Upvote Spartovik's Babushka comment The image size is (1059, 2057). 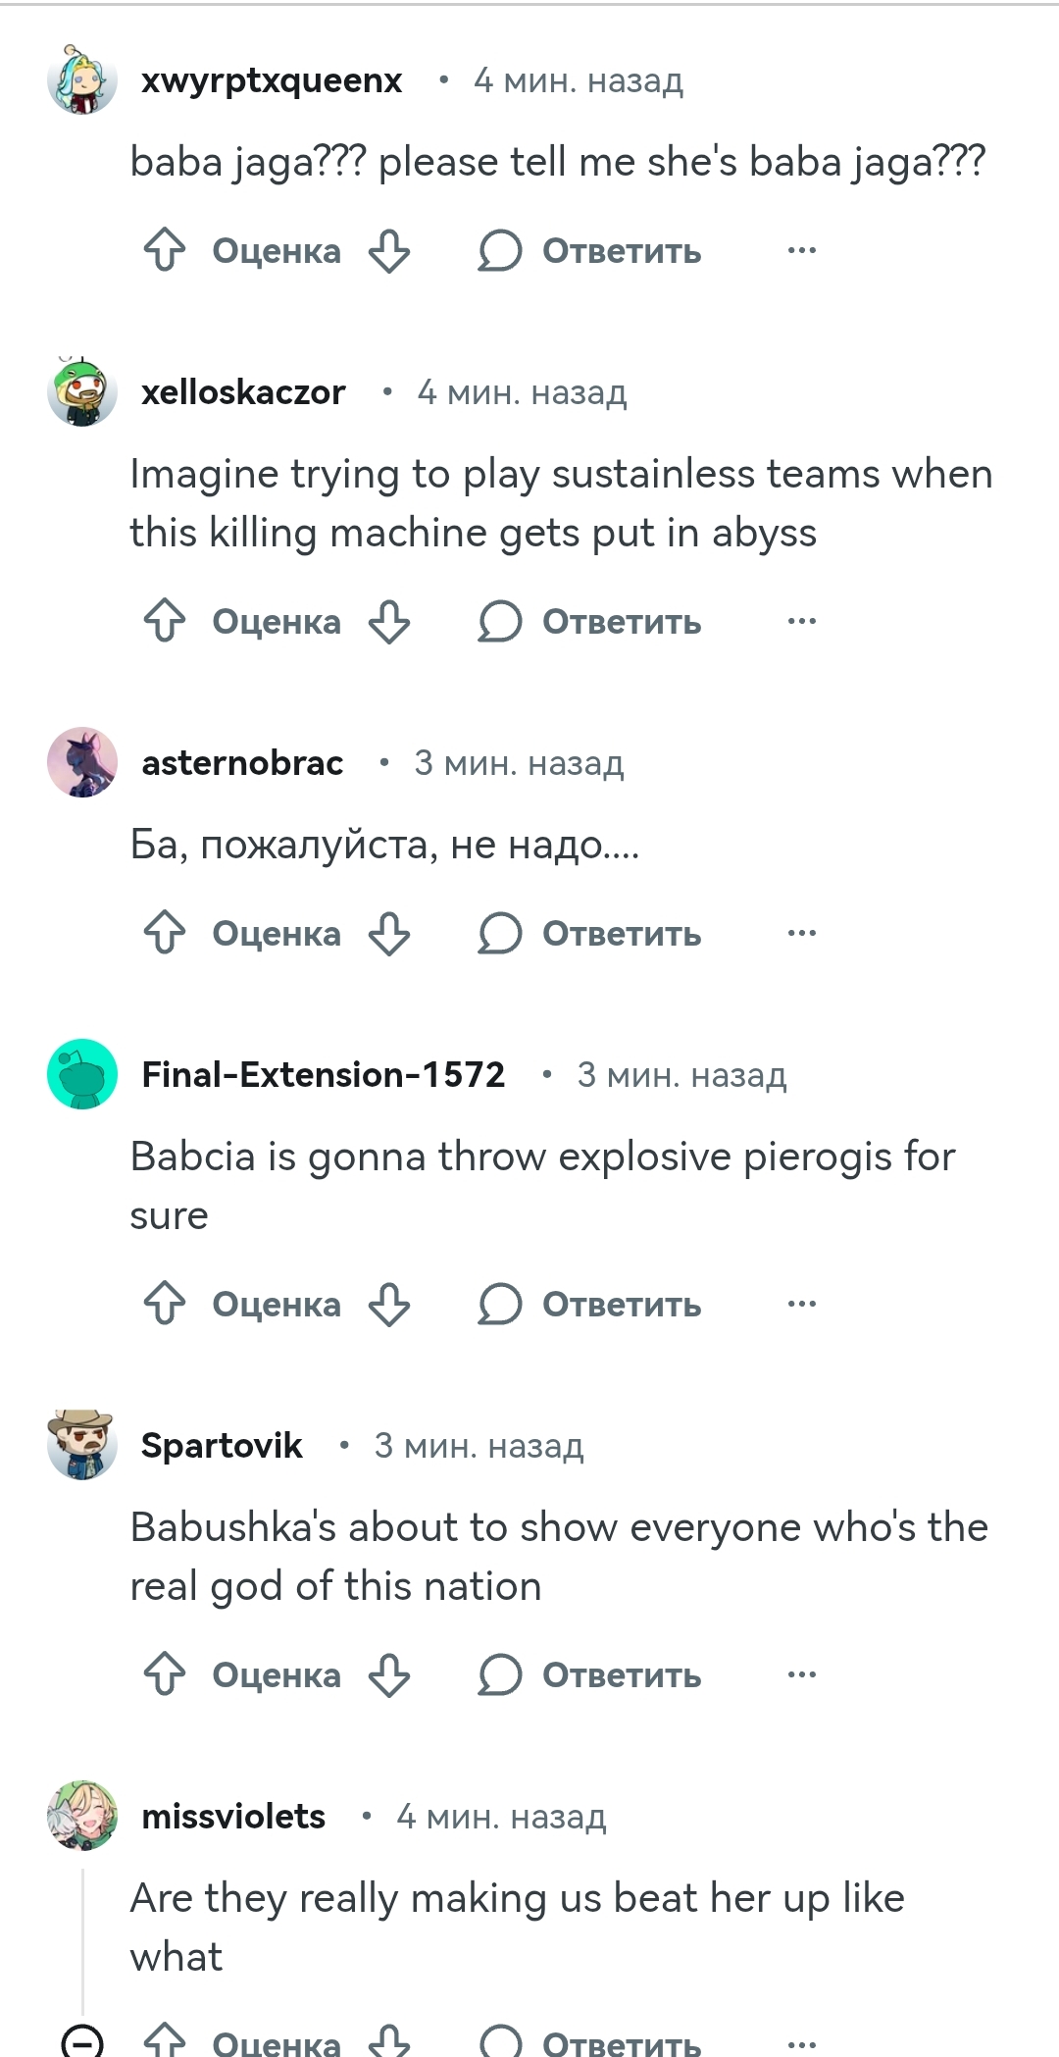click(x=165, y=1674)
